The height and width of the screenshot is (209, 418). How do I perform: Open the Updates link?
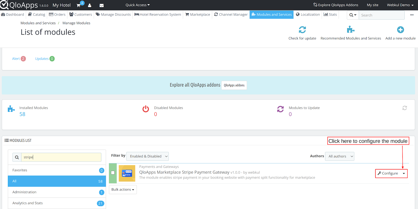(45, 59)
